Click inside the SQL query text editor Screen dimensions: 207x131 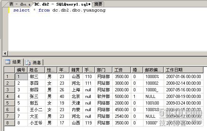coord(107,29)
